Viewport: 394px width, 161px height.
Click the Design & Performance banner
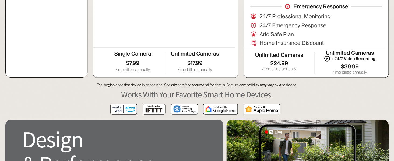[x=114, y=140]
